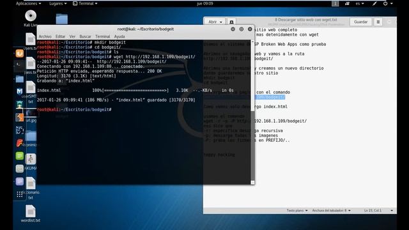
Task: Click the Guardar button in gedit
Action: click(x=360, y=22)
